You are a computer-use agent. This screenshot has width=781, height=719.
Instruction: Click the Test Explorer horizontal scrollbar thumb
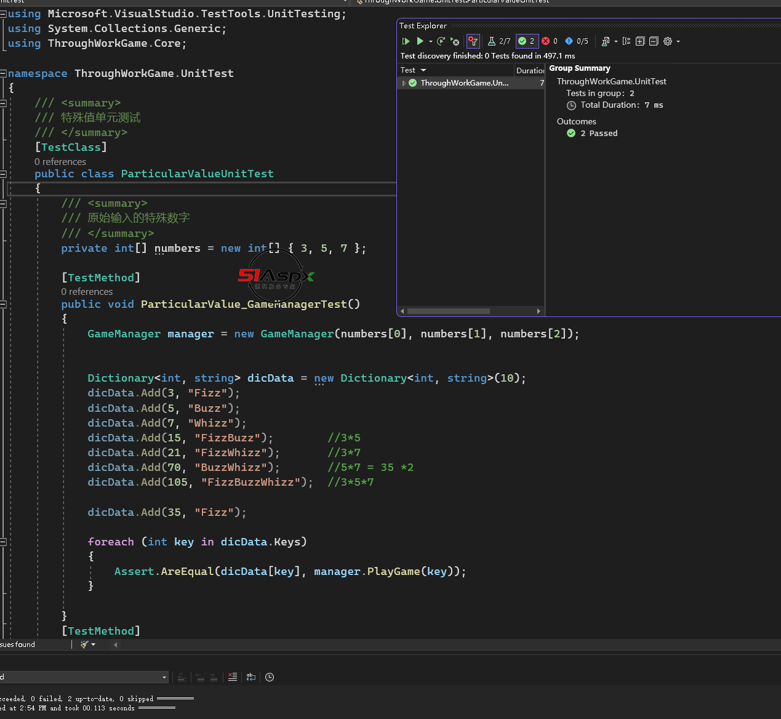[449, 311]
